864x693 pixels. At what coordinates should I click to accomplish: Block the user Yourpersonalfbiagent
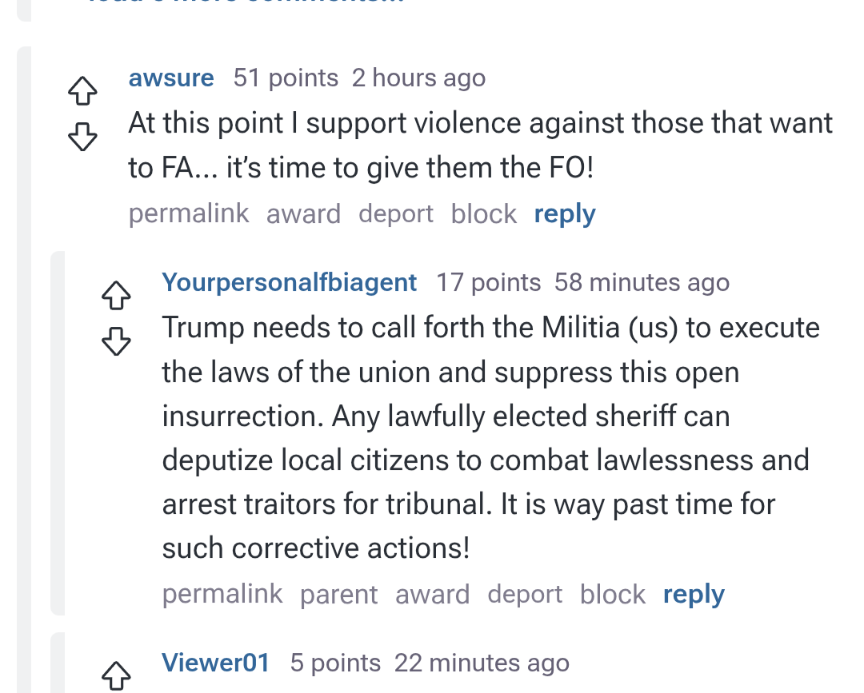point(613,595)
